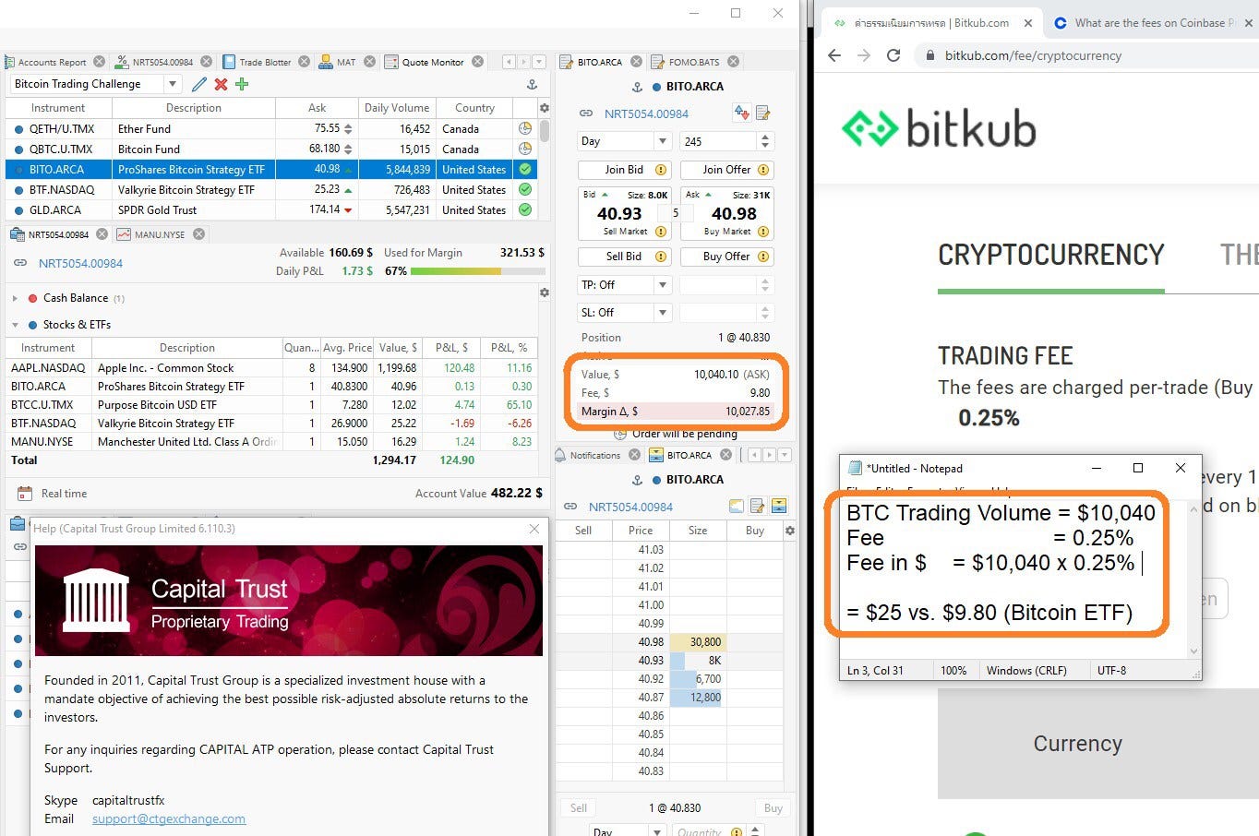Go back in Chrome browser
The image size is (1259, 836).
(834, 55)
